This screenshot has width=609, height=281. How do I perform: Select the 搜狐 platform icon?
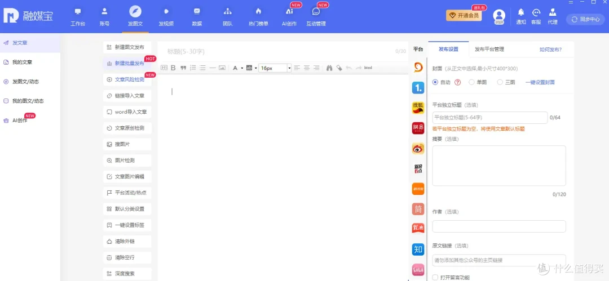[418, 108]
